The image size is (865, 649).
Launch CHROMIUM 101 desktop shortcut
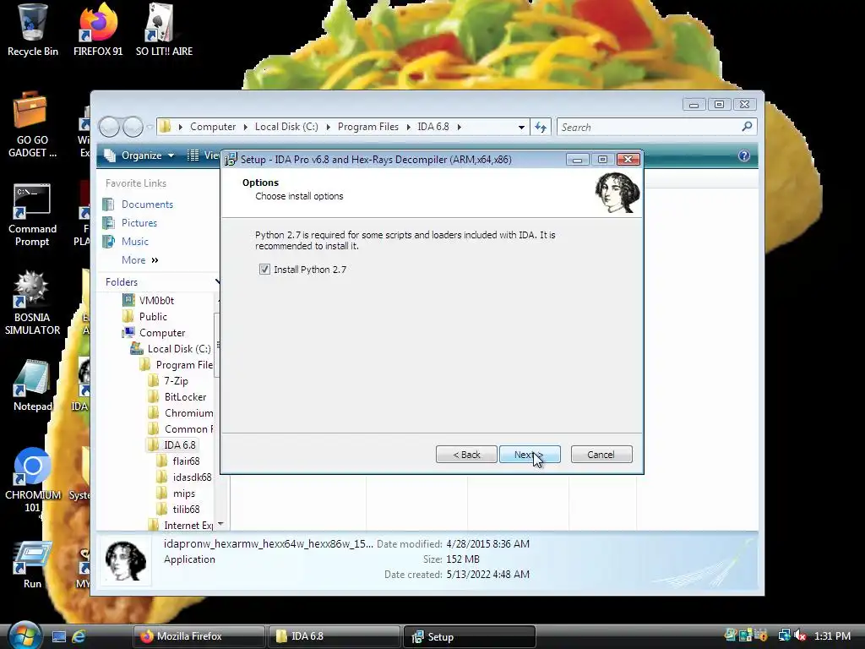point(32,480)
